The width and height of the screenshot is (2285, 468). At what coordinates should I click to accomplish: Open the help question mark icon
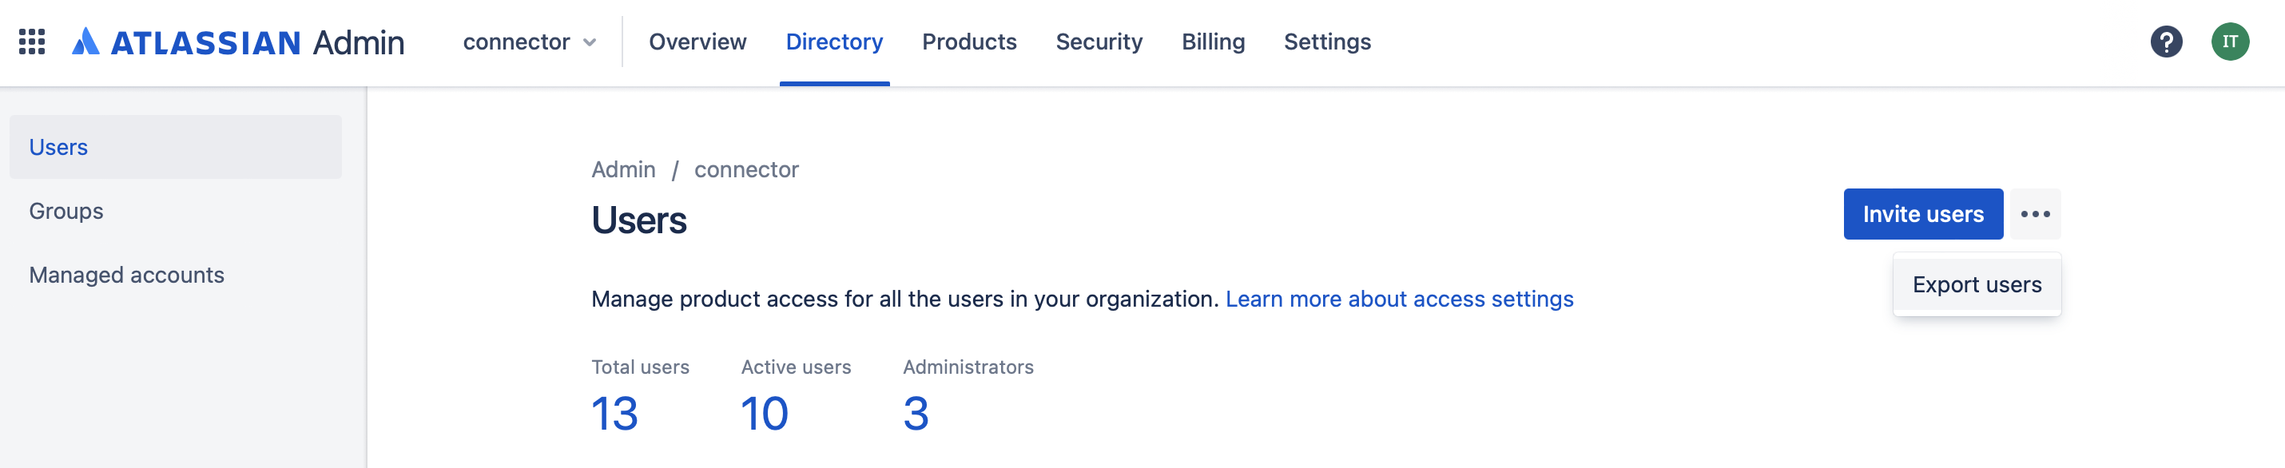click(2167, 42)
